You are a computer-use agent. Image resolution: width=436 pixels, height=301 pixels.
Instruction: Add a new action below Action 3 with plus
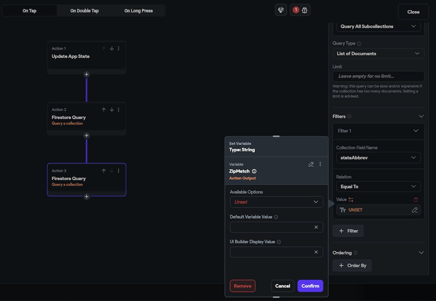[x=86, y=196]
